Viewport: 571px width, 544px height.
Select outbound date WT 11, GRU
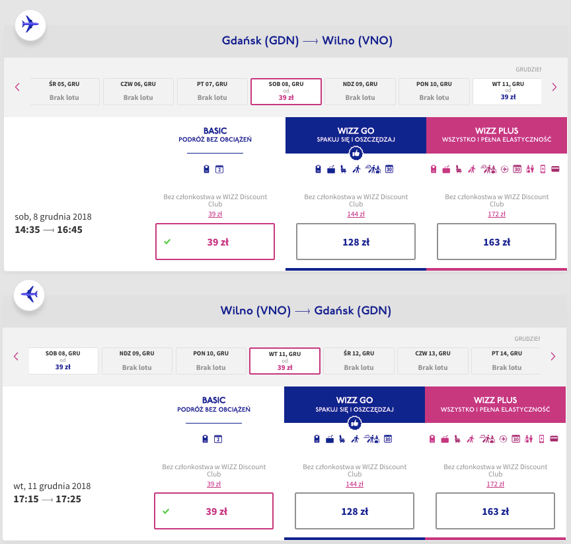coord(508,91)
